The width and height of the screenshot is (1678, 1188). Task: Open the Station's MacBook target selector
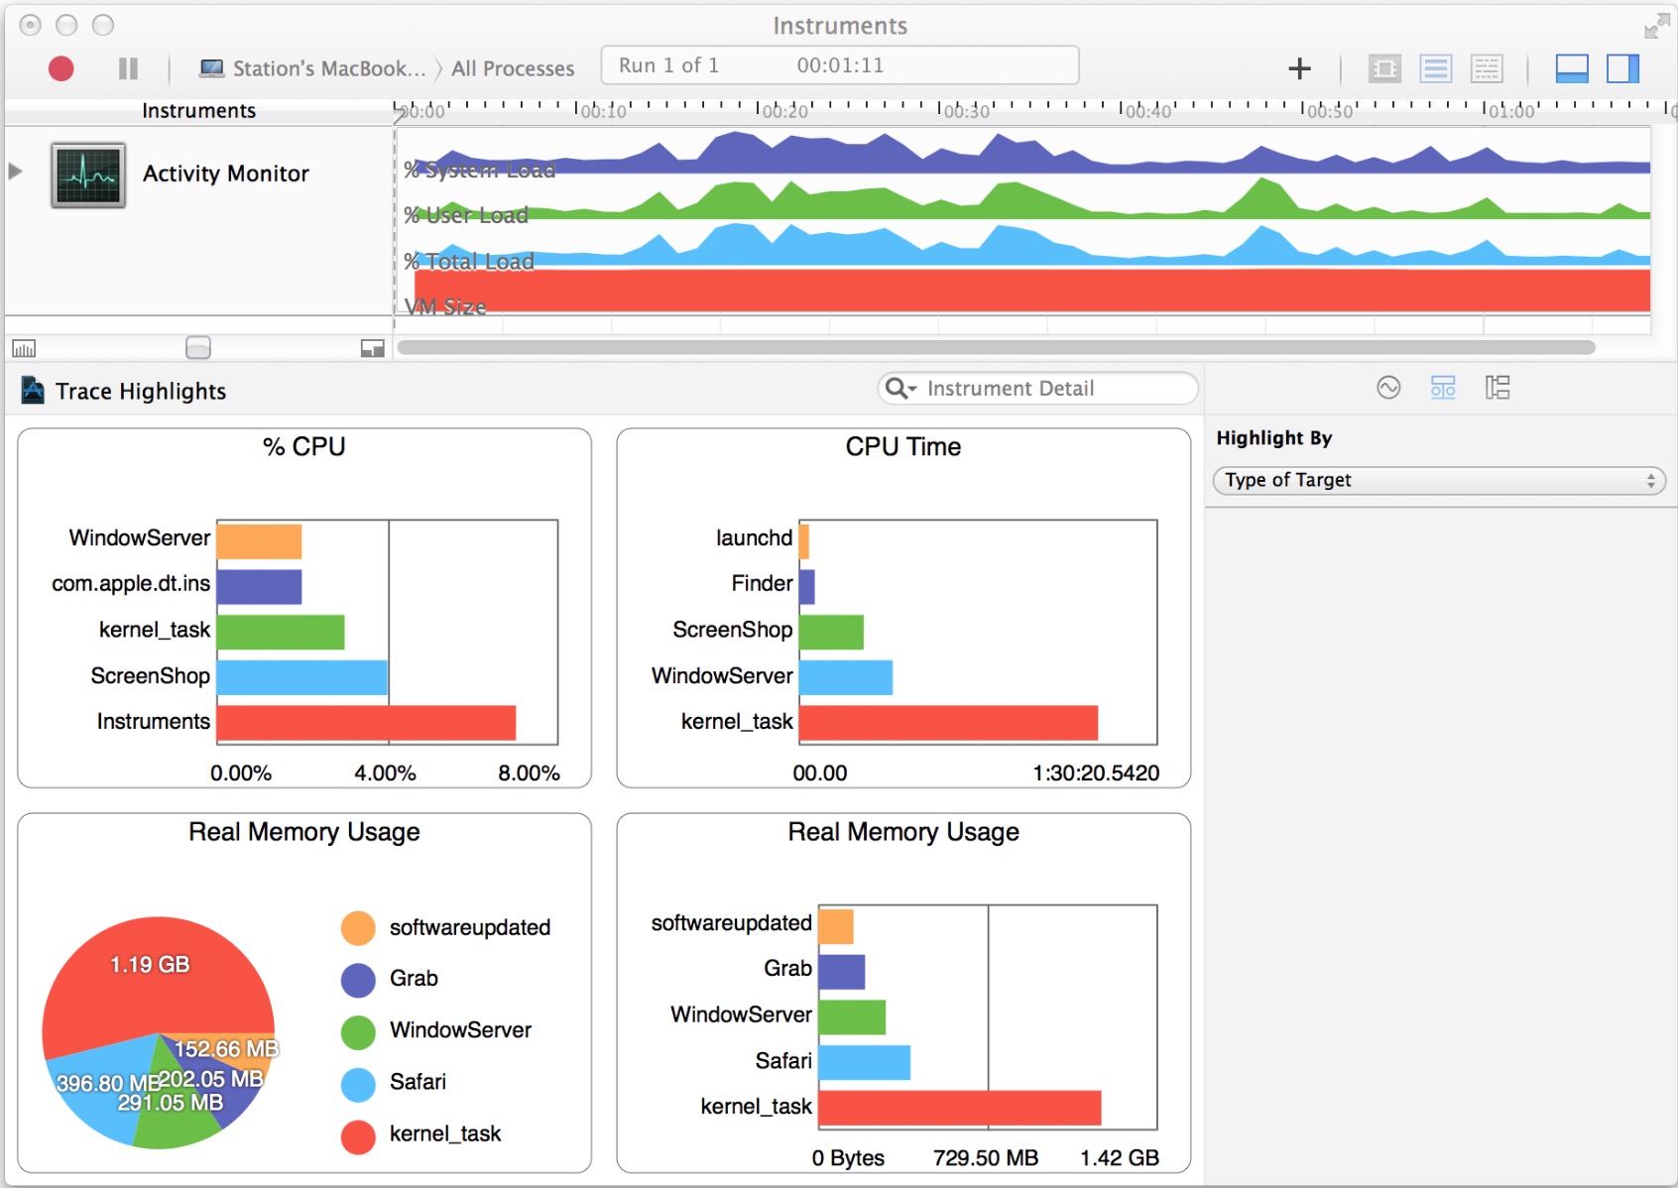[x=312, y=68]
